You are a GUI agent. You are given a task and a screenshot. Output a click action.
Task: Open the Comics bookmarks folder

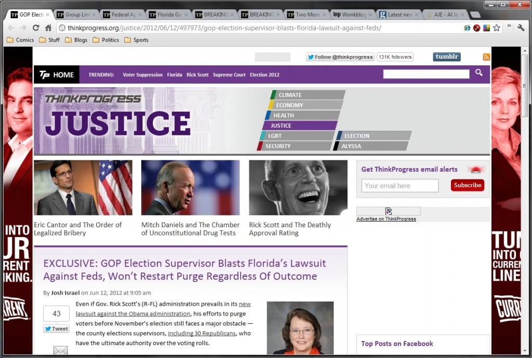coord(20,40)
